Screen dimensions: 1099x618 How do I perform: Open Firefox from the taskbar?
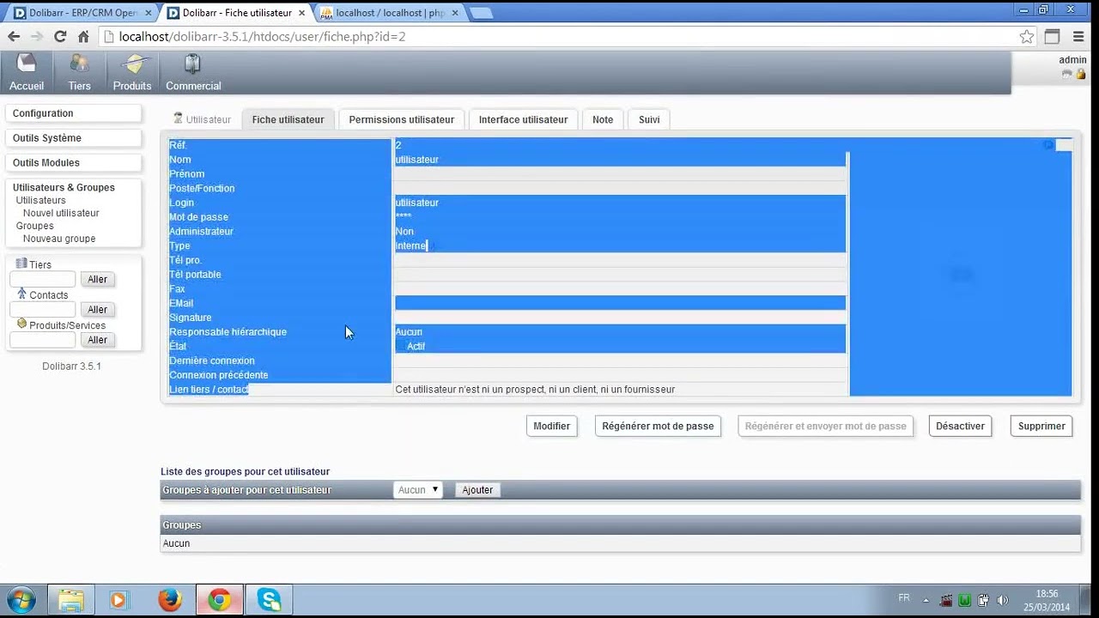coord(169,599)
